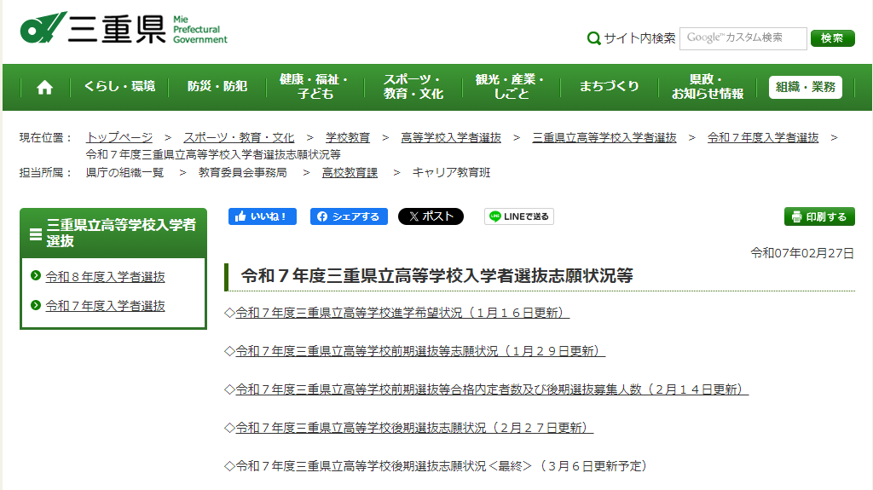Click bullet icon beside 令和８年度入学者選抜
The image size is (873, 490).
click(36, 275)
